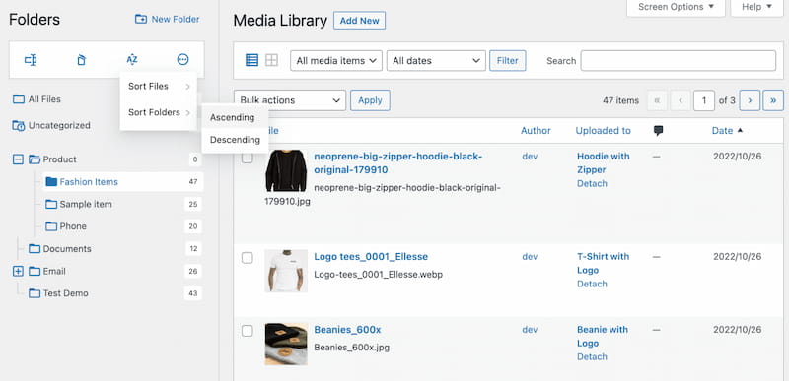This screenshot has width=789, height=381.
Task: Open Hoodie with Zipper link
Action: (603, 163)
